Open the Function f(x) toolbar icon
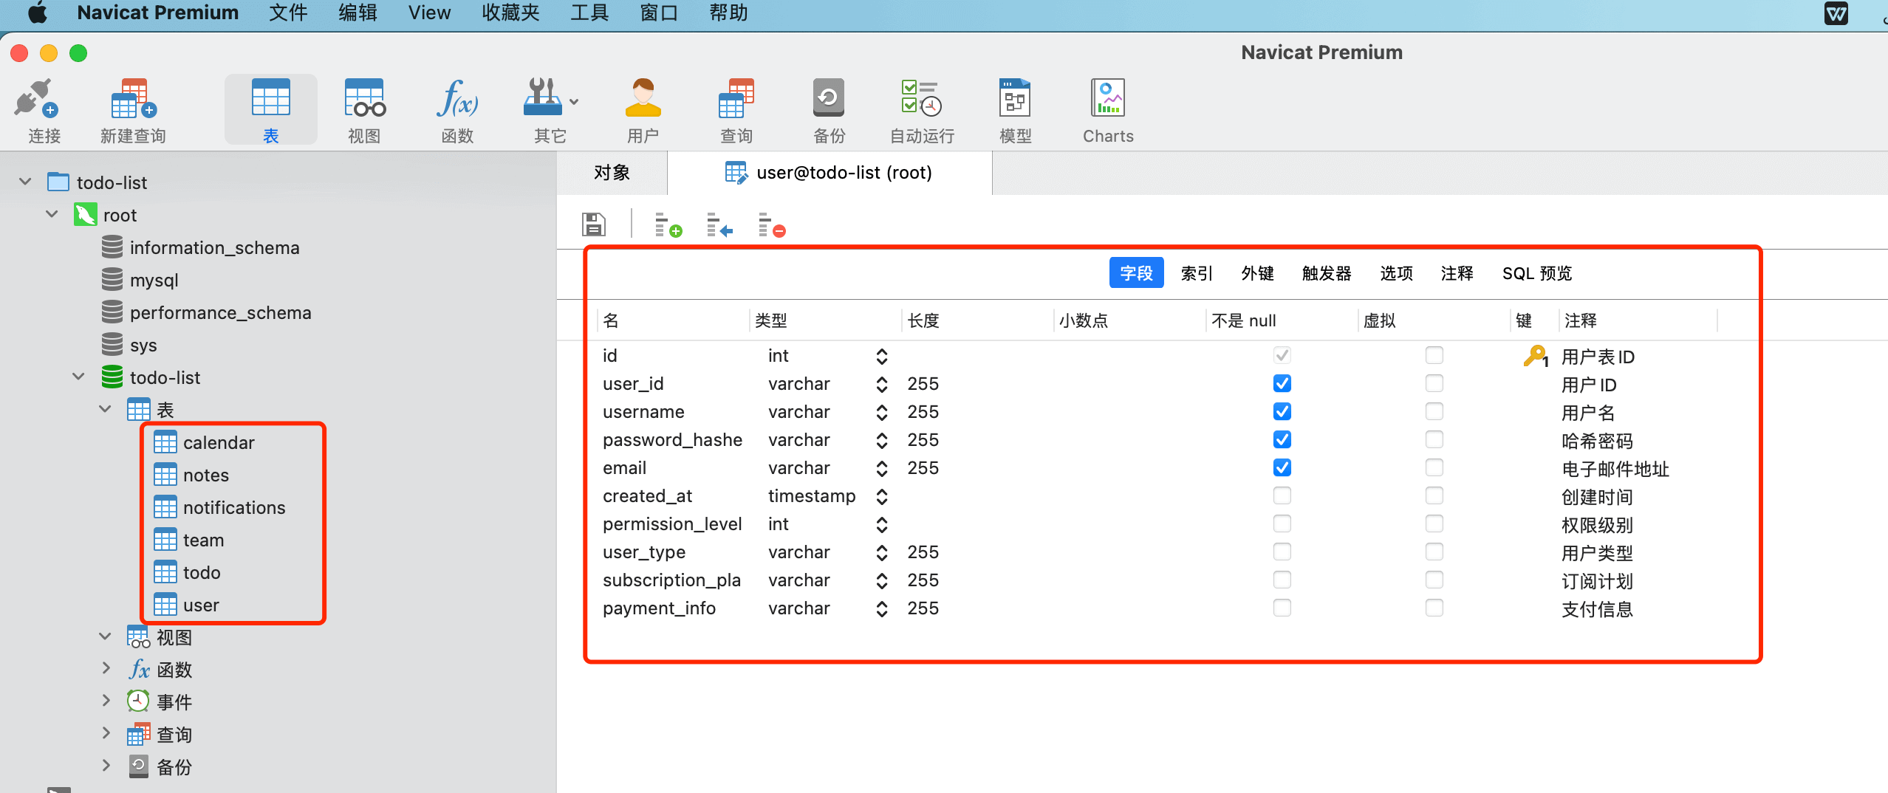Screen dimensions: 1888x793 coord(457,100)
